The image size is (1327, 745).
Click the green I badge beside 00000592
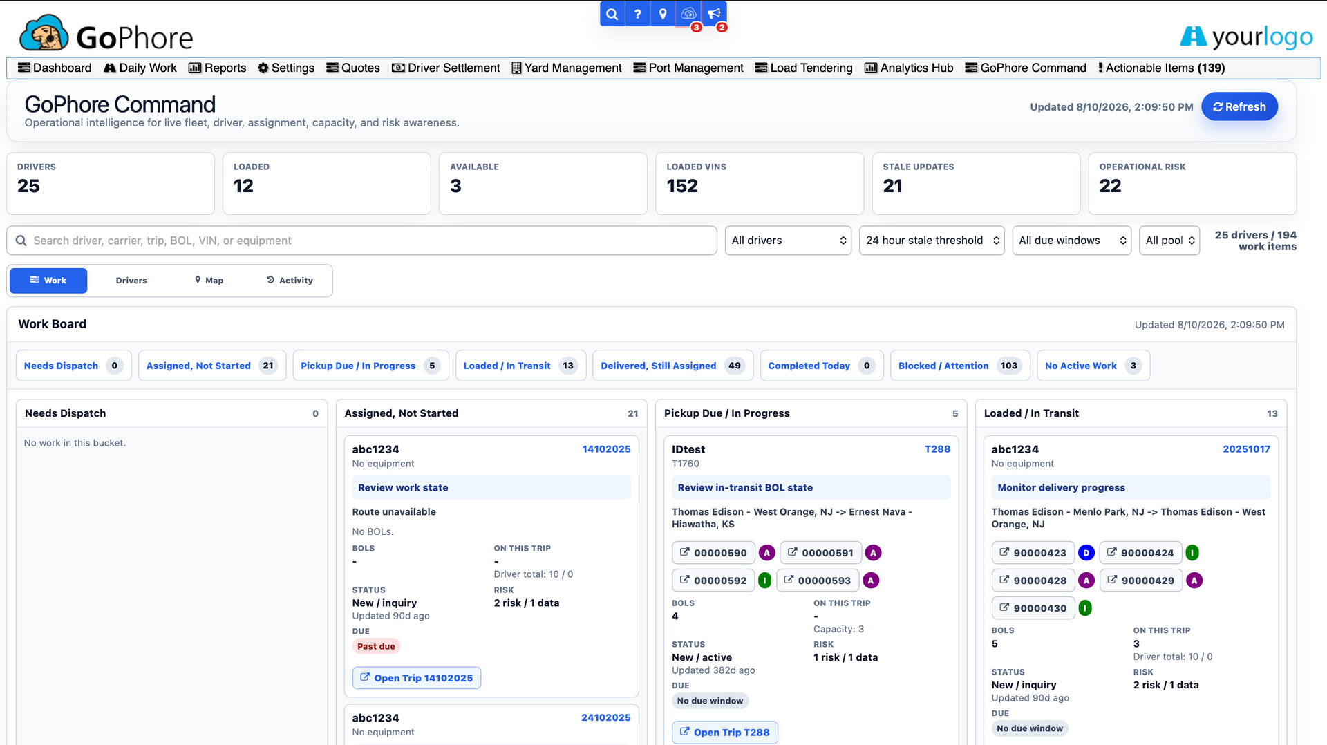764,581
